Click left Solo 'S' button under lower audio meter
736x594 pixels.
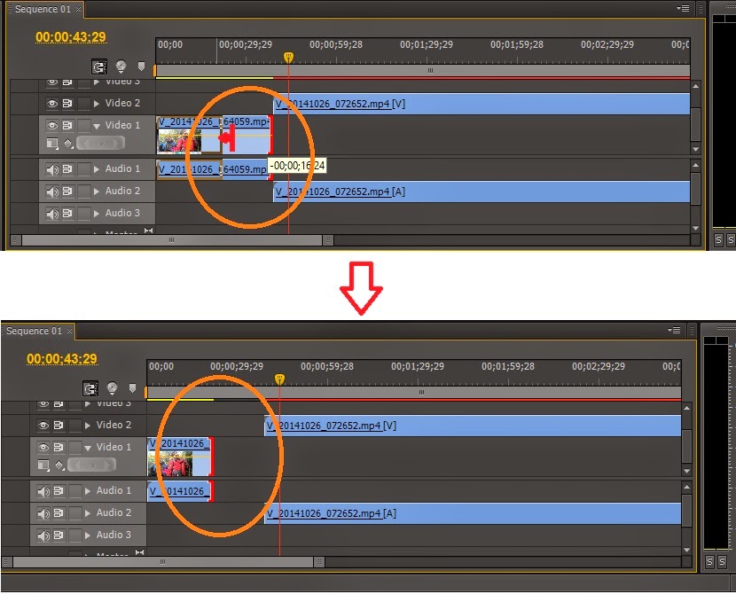[x=709, y=562]
